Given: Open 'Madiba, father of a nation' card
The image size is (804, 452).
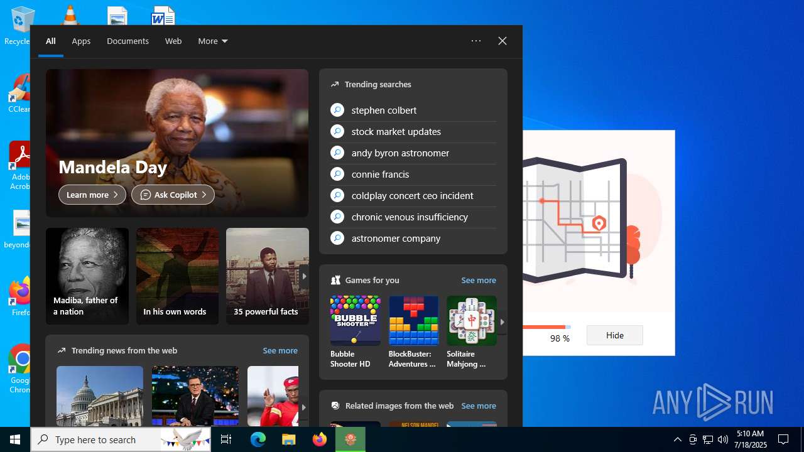Looking at the screenshot, I should pos(87,276).
